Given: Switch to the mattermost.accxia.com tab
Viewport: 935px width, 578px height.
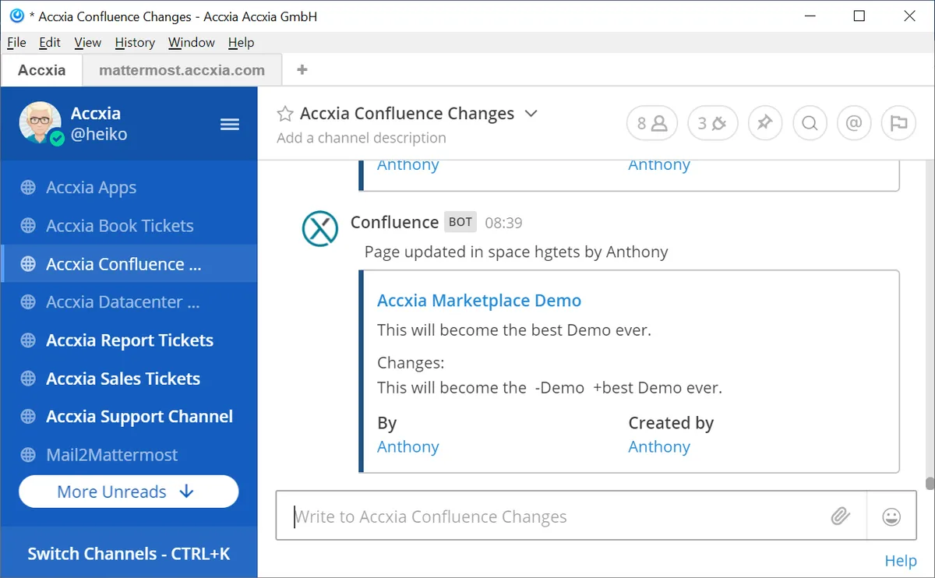Looking at the screenshot, I should [x=182, y=69].
